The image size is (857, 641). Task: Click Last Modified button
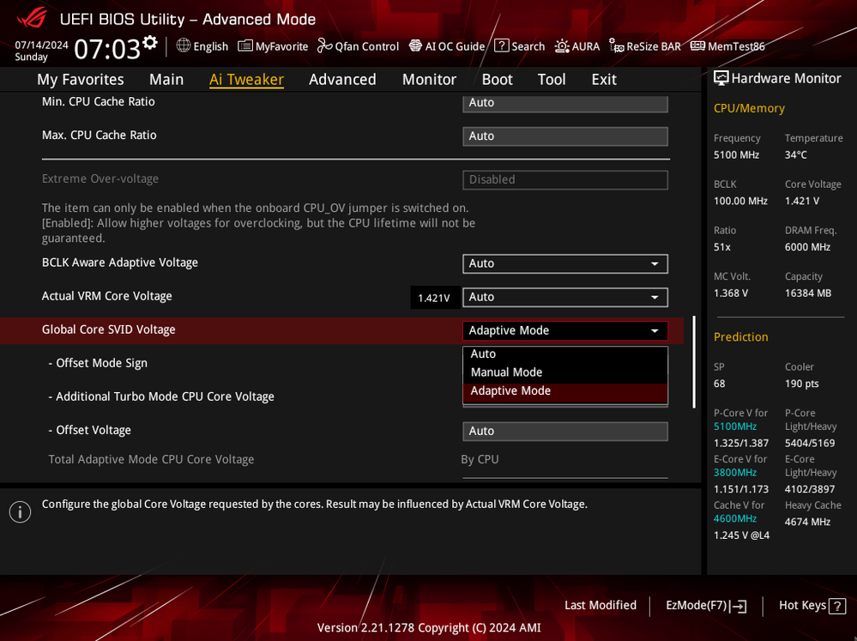(x=601, y=605)
